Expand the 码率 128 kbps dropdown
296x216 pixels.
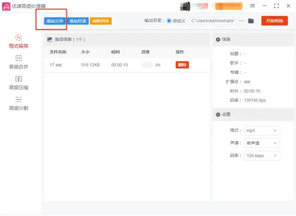pyautogui.click(x=262, y=156)
